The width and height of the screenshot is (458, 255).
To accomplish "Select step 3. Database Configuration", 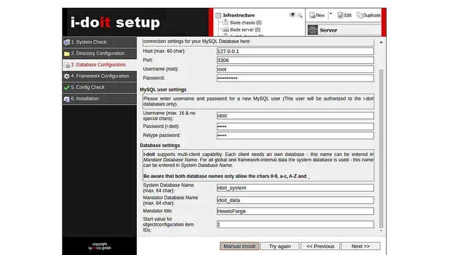I will click(x=100, y=65).
